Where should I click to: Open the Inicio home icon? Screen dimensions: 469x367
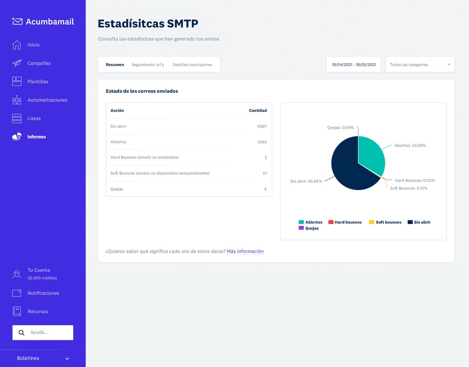(16, 45)
